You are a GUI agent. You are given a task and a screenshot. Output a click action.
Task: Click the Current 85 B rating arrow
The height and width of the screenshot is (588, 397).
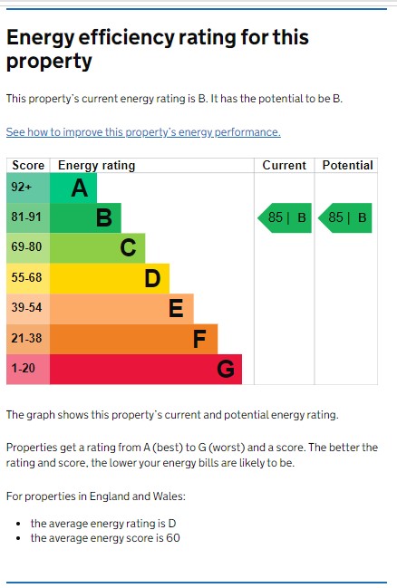285,217
